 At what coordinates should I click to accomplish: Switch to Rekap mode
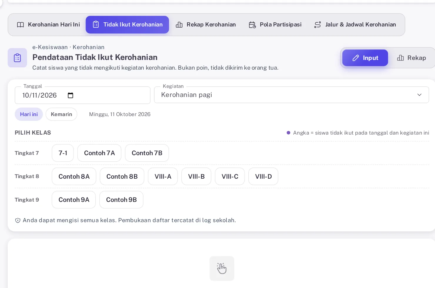[411, 58]
